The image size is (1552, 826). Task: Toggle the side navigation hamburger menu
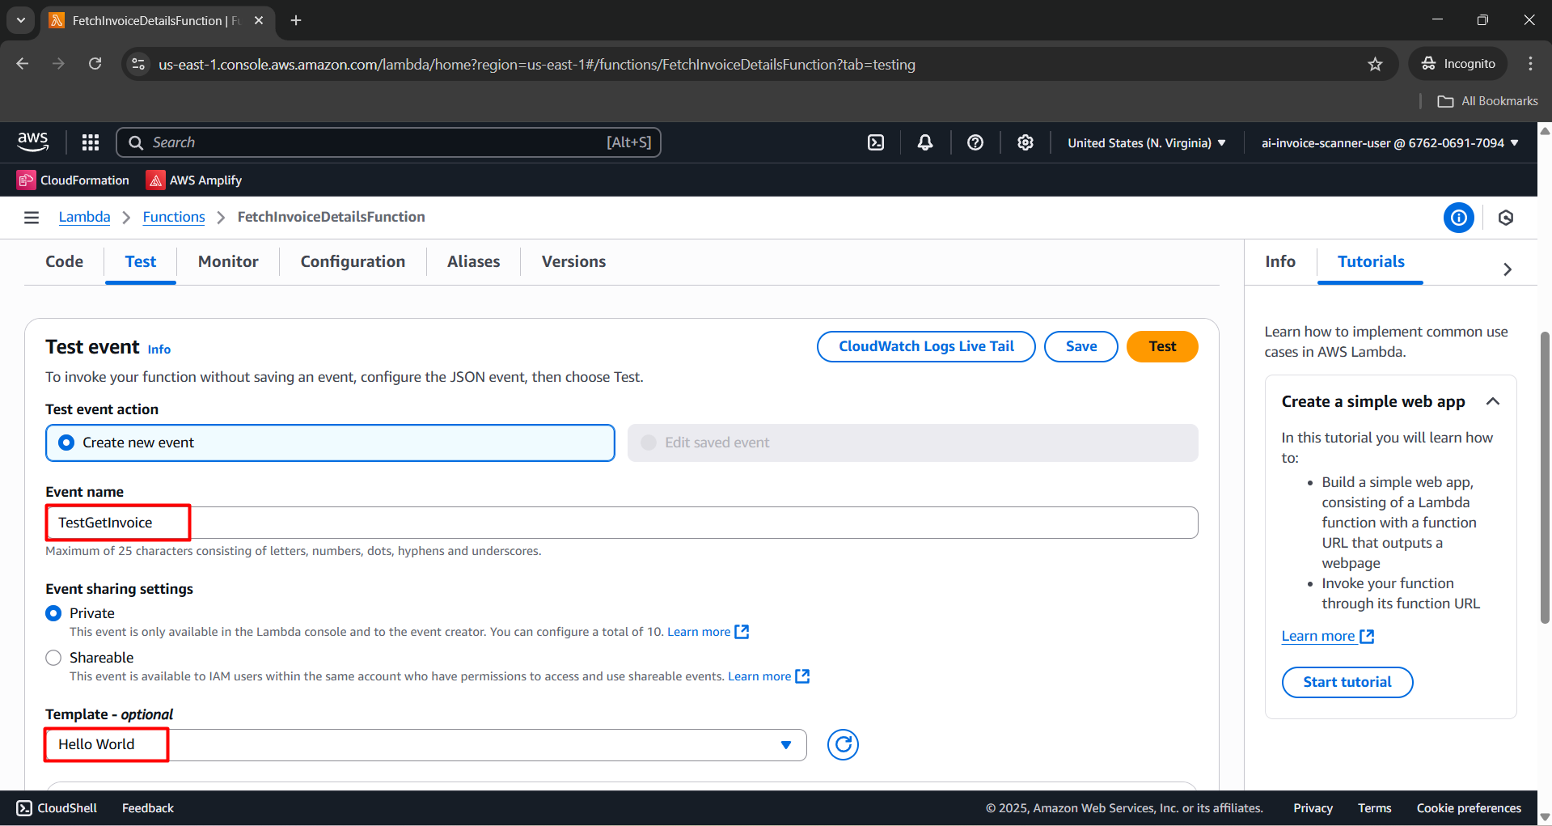coord(32,217)
